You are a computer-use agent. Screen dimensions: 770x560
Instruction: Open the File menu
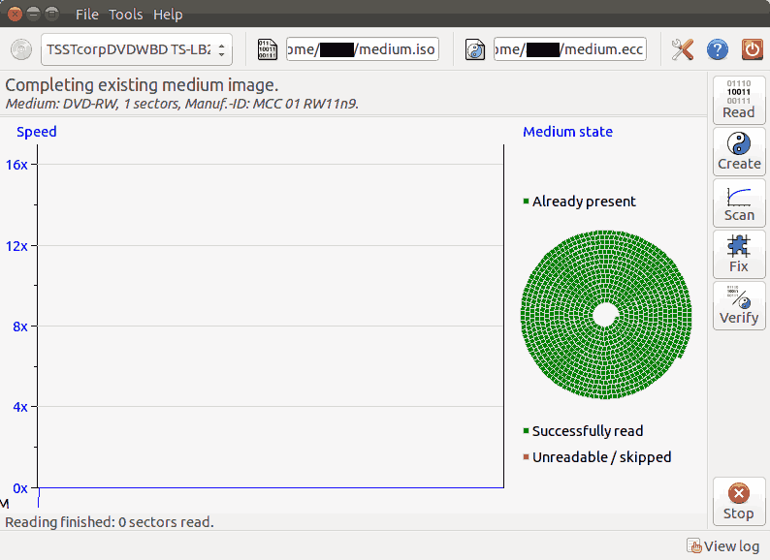(87, 15)
